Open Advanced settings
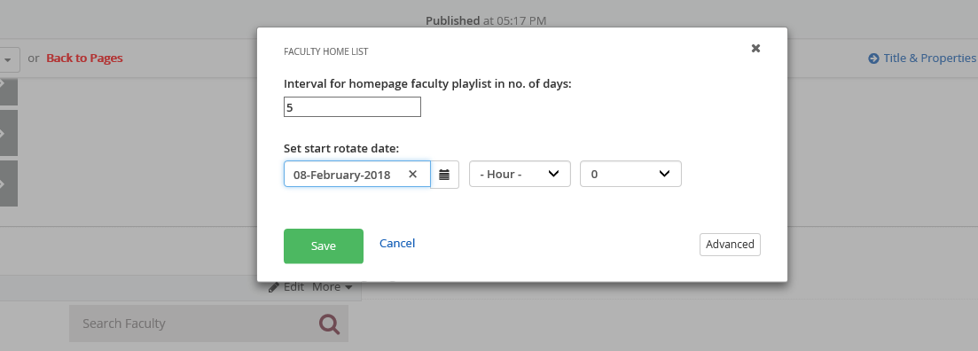This screenshot has width=978, height=351. click(x=730, y=245)
